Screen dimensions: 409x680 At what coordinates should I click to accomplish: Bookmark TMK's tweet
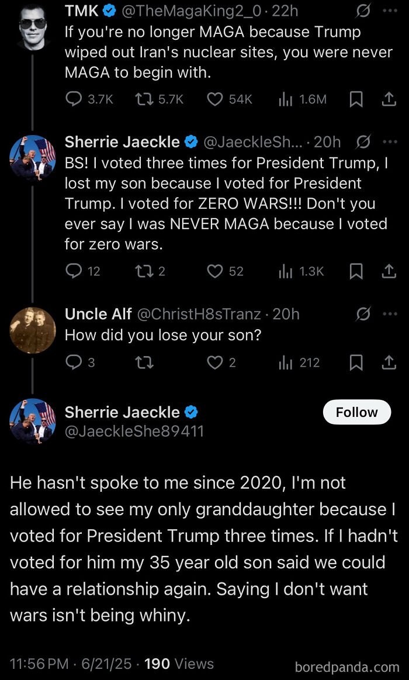pyautogui.click(x=356, y=100)
